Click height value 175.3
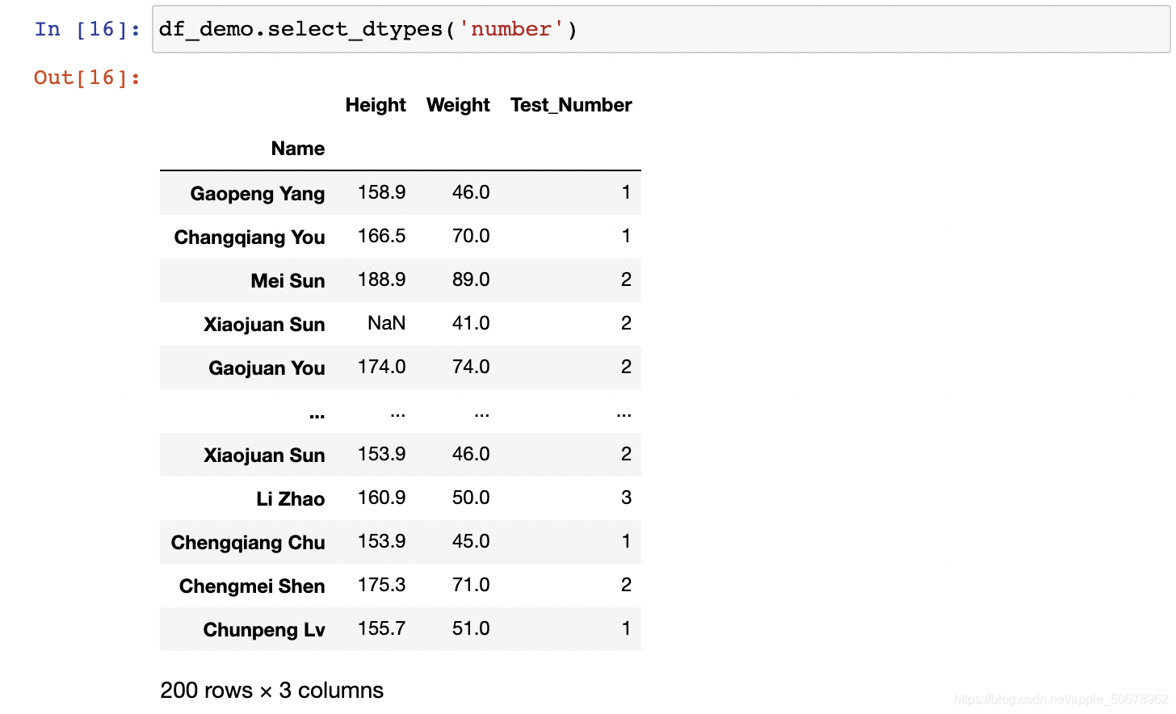Viewport: 1176px width, 714px height. click(x=382, y=585)
